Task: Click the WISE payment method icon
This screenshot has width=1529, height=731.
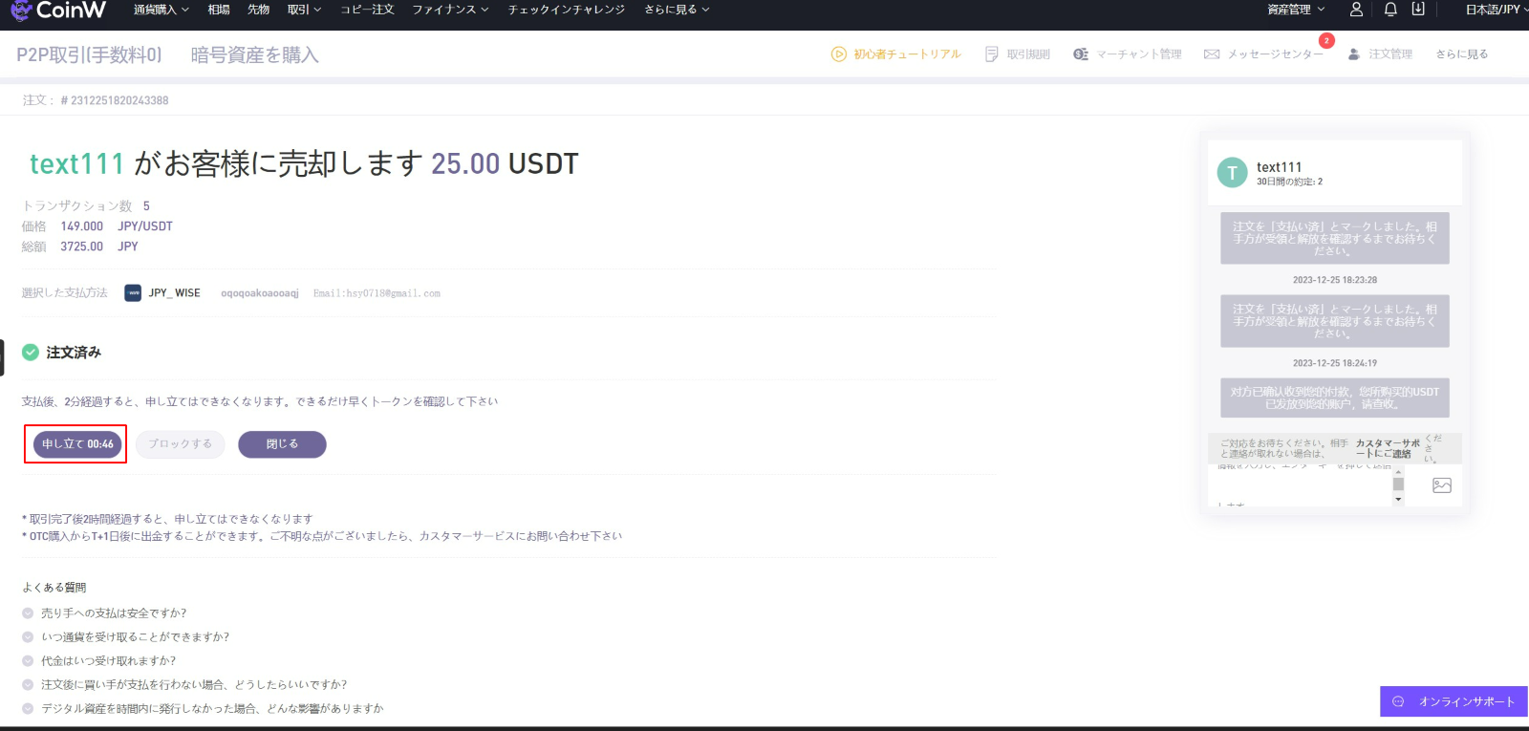Action: click(133, 293)
